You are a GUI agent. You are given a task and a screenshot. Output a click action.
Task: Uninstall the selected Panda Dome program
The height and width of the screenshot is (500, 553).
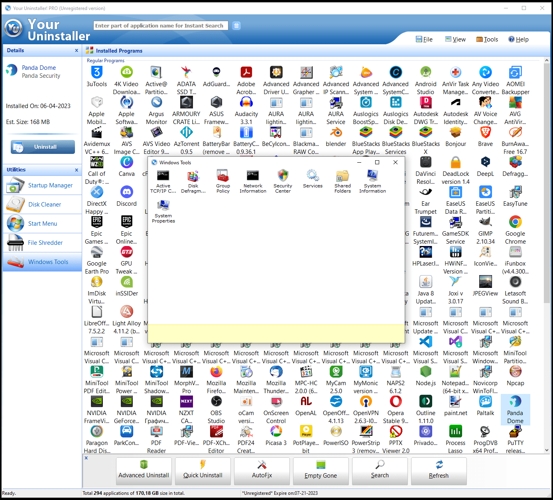[x=43, y=147]
